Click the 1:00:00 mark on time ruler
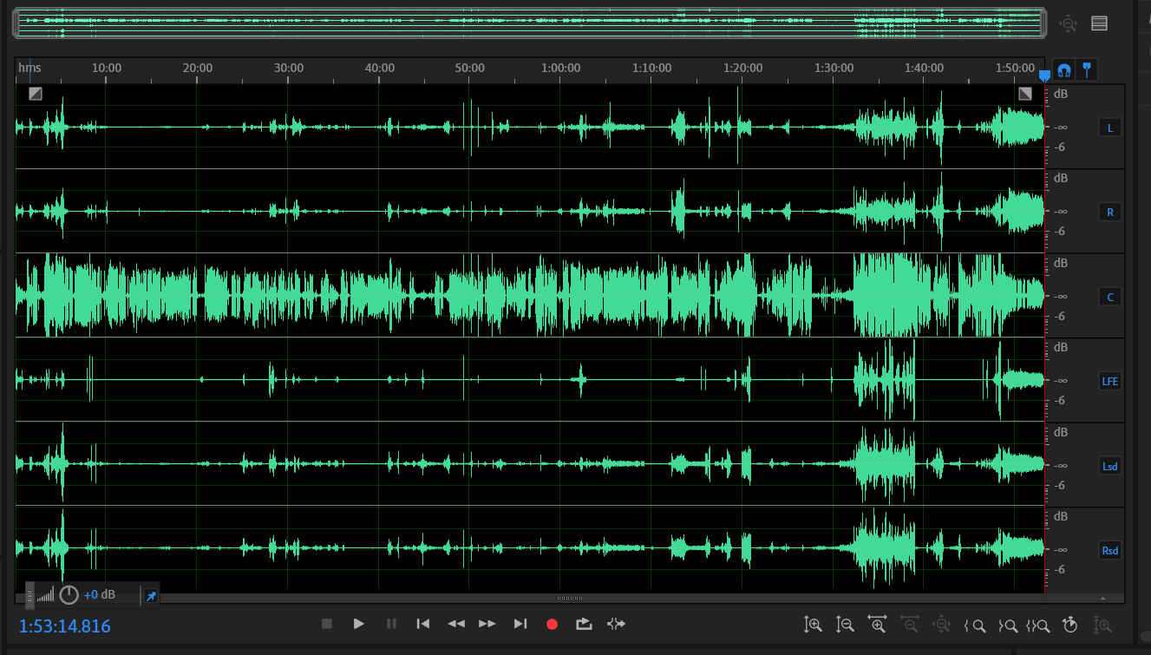Viewport: 1151px width, 655px height. pyautogui.click(x=560, y=68)
